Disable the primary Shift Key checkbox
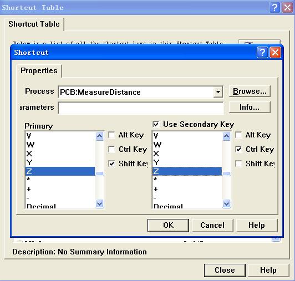The image size is (295, 281). click(x=111, y=164)
